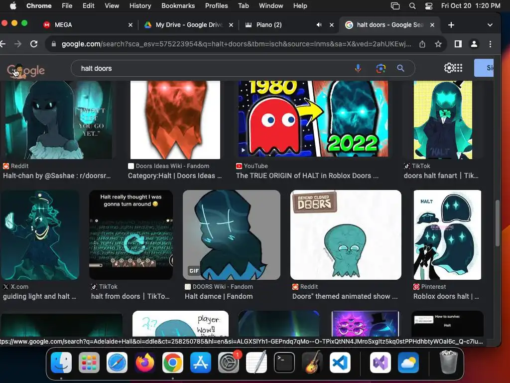Close the Google Drive tab
This screenshot has height=383, width=510.
[x=231, y=25]
